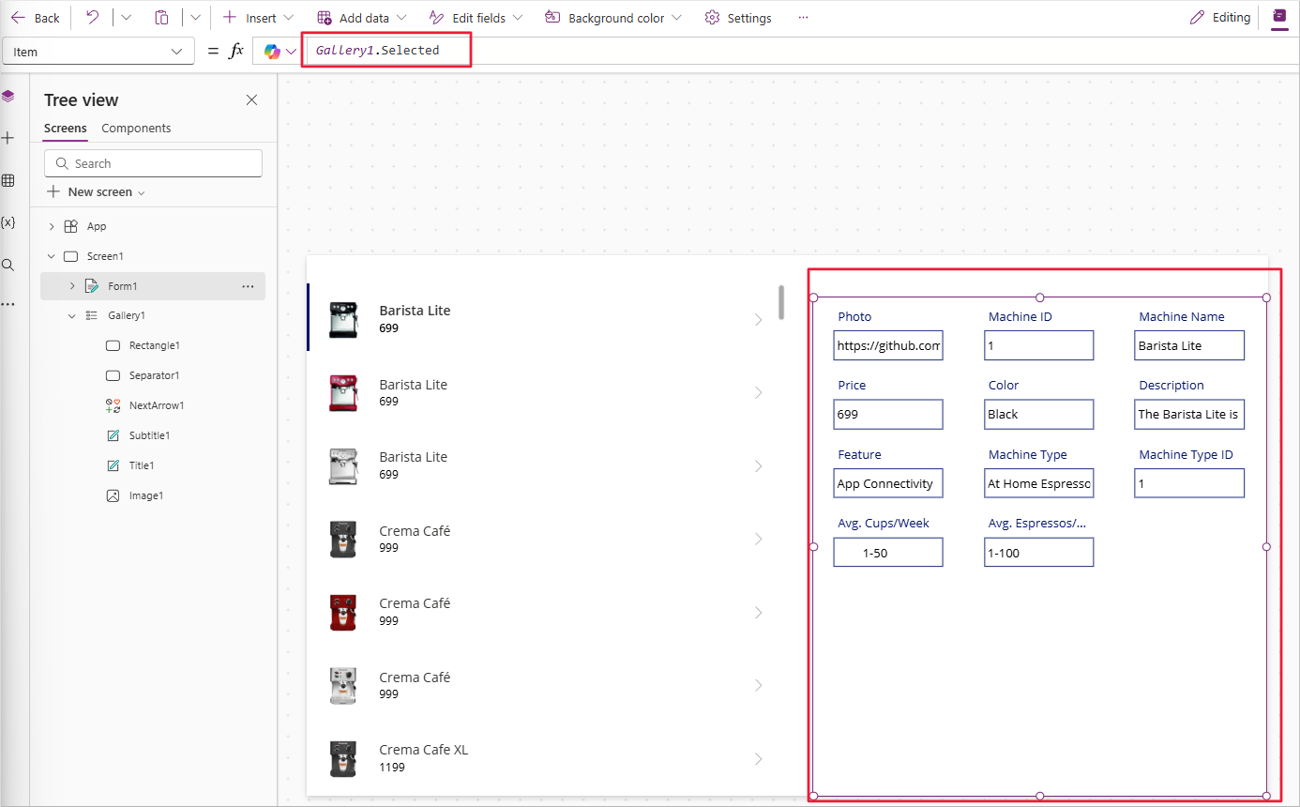Image resolution: width=1300 pixels, height=807 pixels.
Task: Close the Tree view panel
Action: (x=251, y=99)
